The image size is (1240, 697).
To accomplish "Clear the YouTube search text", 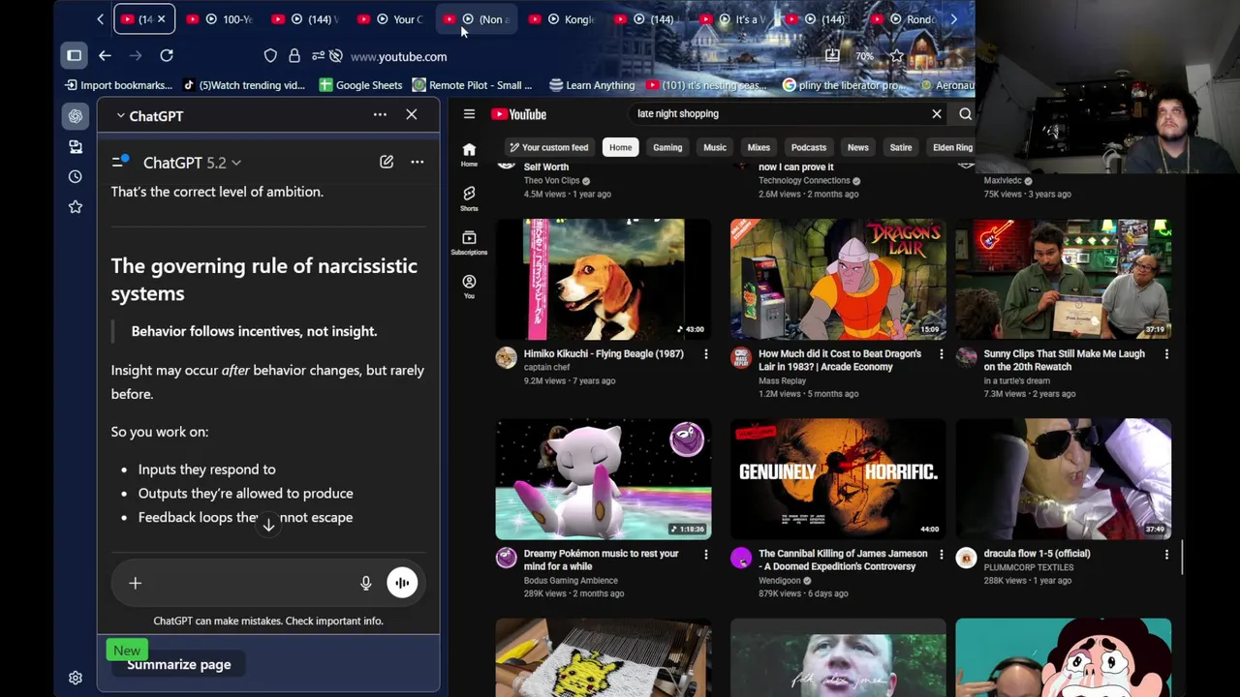I will point(937,114).
